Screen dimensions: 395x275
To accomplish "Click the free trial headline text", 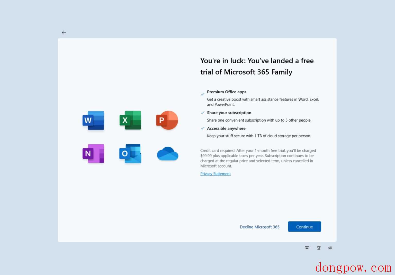I will click(x=257, y=66).
